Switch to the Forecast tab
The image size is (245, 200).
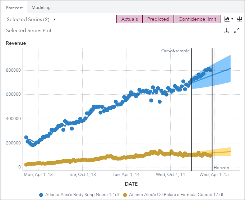[14, 8]
